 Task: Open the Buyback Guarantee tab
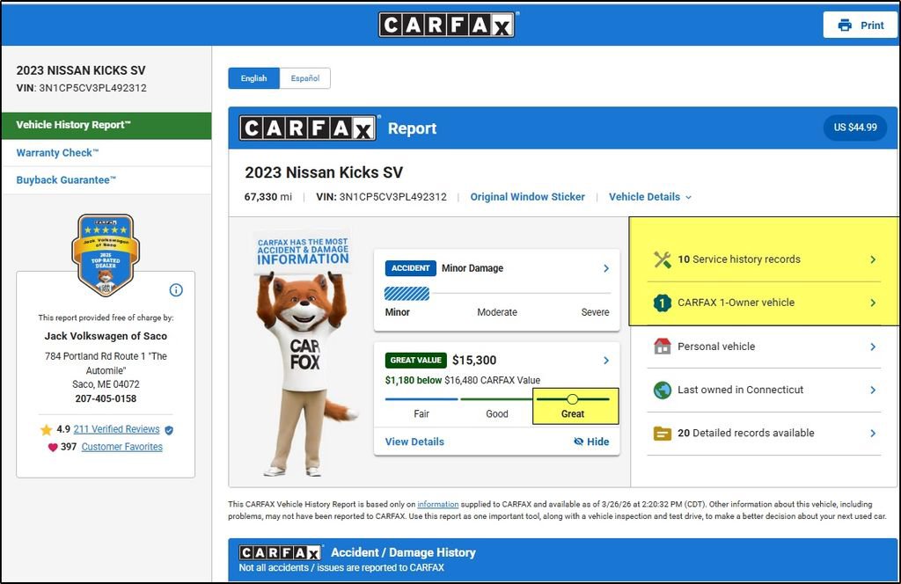pyautogui.click(x=66, y=180)
